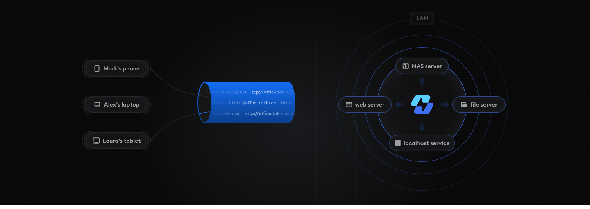Click the arrow pointing up toward NAS server

pos(422,82)
